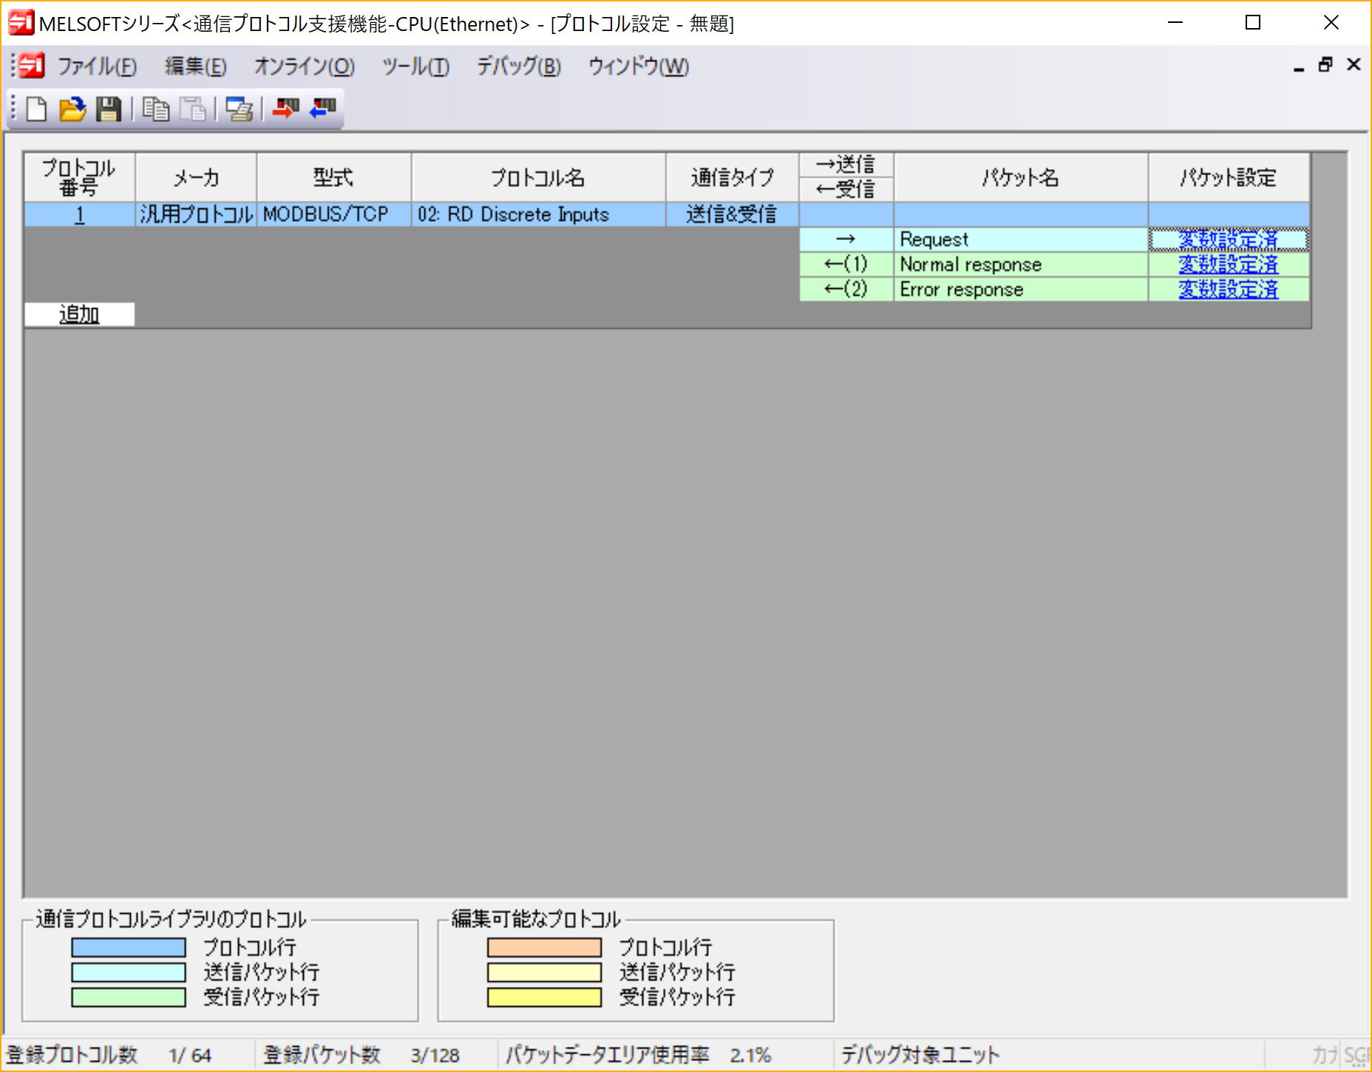Image resolution: width=1372 pixels, height=1072 pixels.
Task: Open the ウィンドウ(W) menu
Action: click(638, 66)
